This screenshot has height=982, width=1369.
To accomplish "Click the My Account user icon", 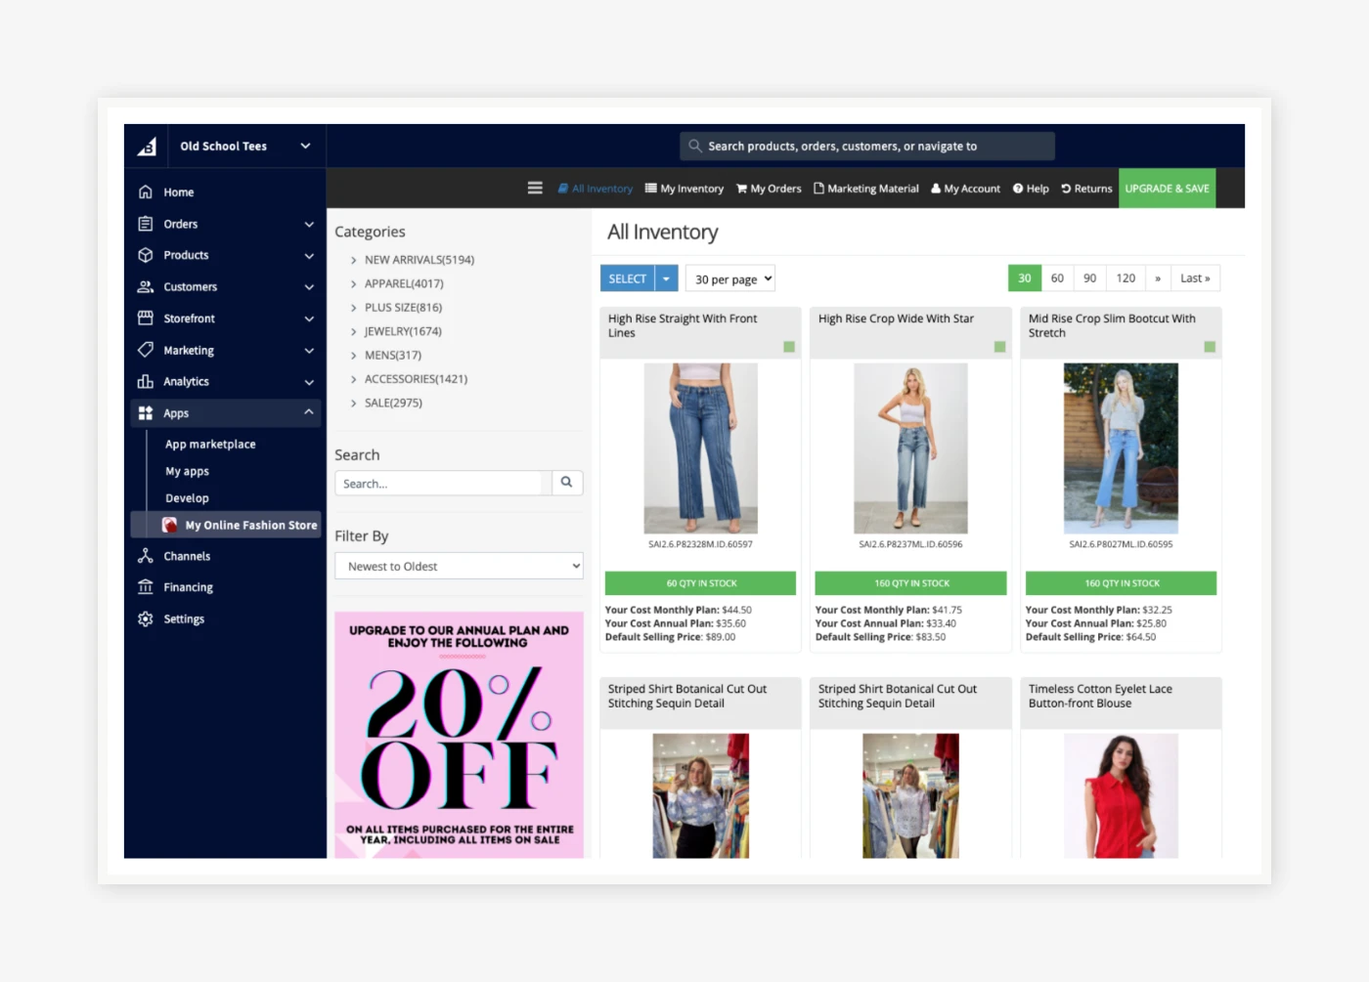I will coord(936,189).
